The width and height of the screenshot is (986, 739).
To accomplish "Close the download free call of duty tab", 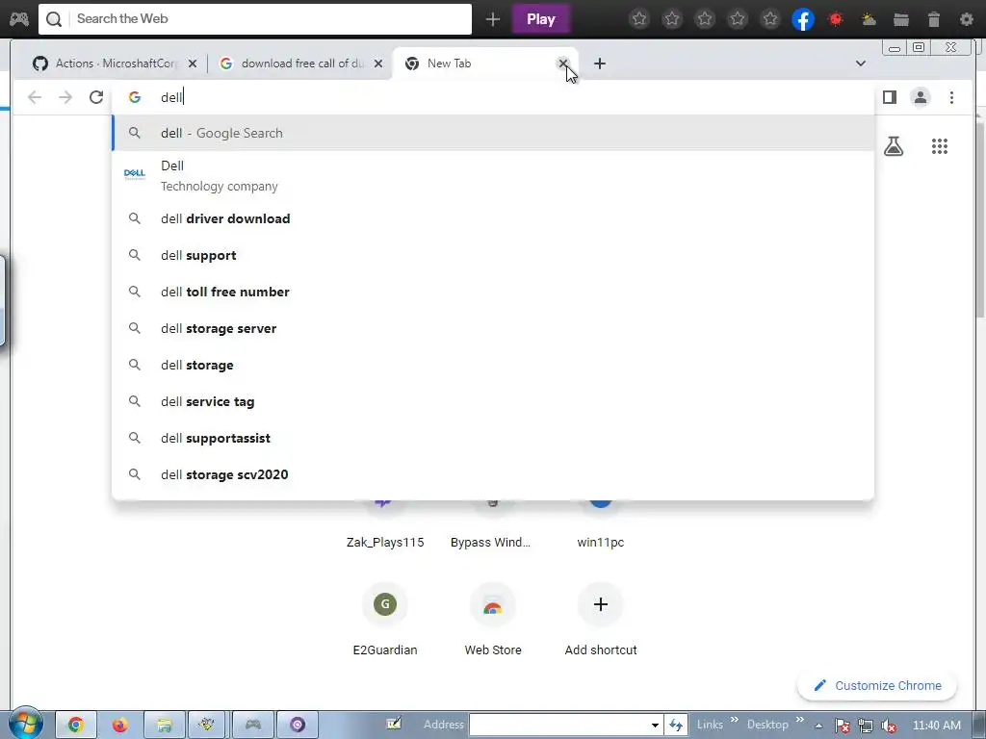I will tap(377, 64).
